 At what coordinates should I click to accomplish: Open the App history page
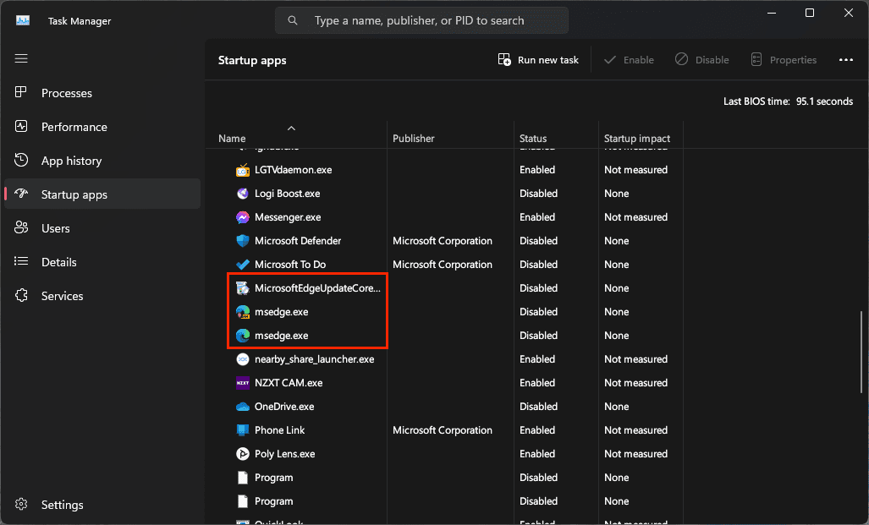click(x=102, y=161)
